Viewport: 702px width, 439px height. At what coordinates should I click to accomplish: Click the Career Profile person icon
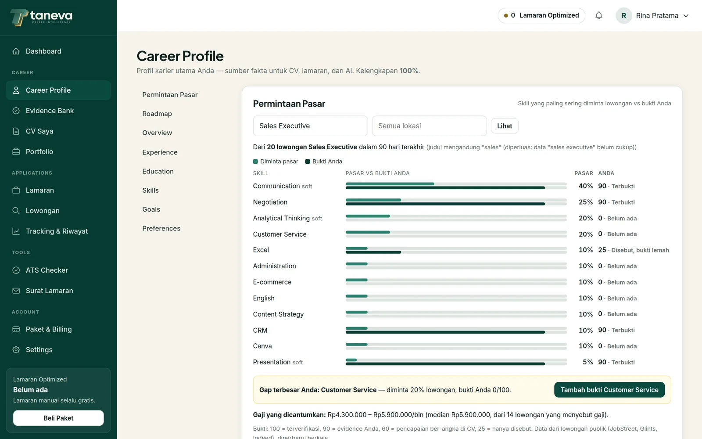(x=16, y=90)
